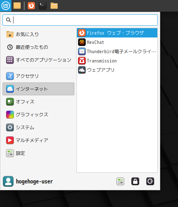This screenshot has width=178, height=207.
Task: Select the マルチメディア category
Action: tap(38, 140)
